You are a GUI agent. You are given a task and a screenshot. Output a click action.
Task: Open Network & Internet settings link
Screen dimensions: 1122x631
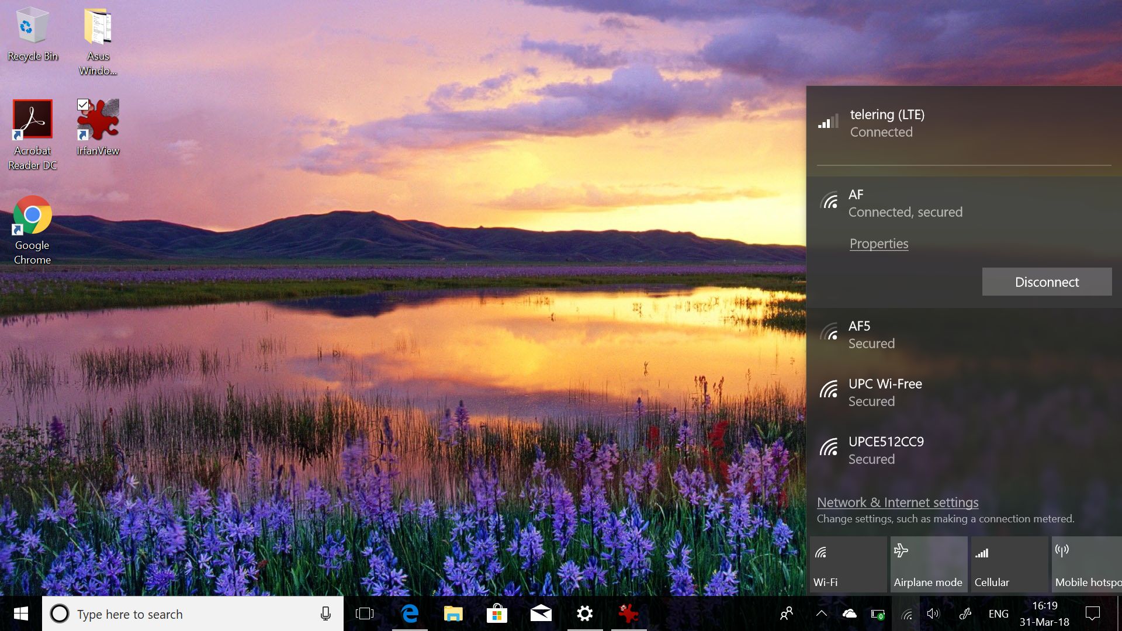click(x=897, y=502)
